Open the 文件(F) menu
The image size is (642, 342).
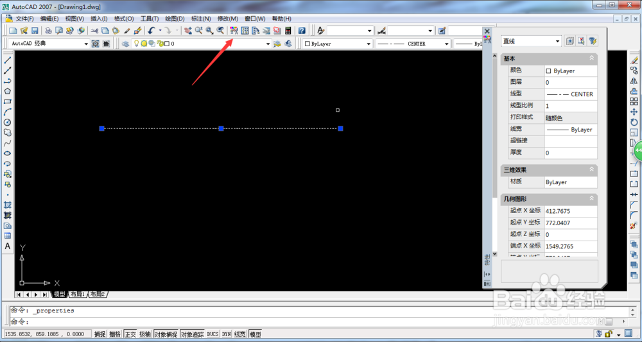pos(24,19)
